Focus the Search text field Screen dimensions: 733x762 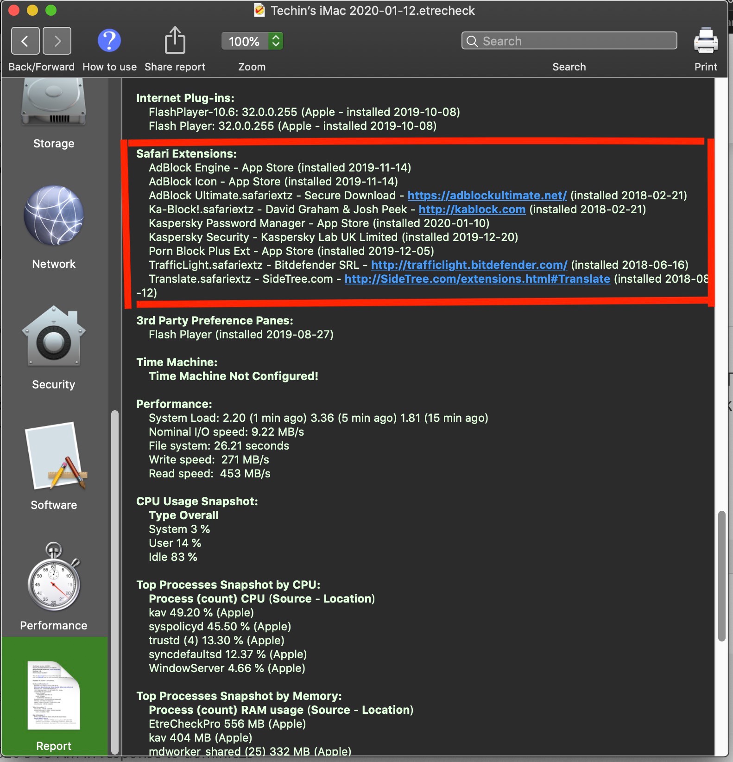[569, 41]
